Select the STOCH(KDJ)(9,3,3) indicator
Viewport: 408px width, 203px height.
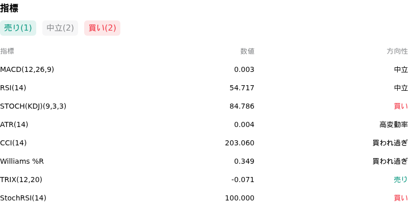point(33,107)
